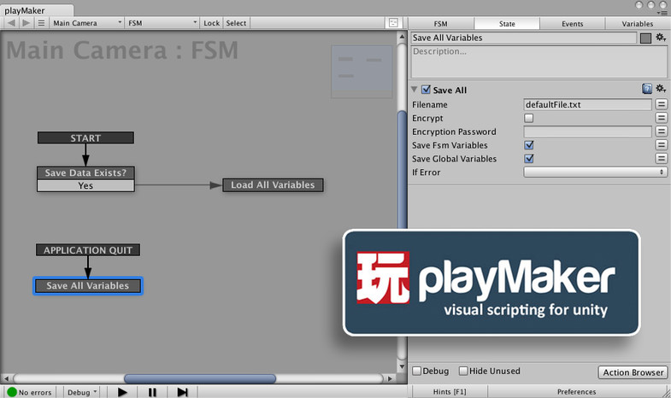Click the Encryption Password field

(587, 132)
